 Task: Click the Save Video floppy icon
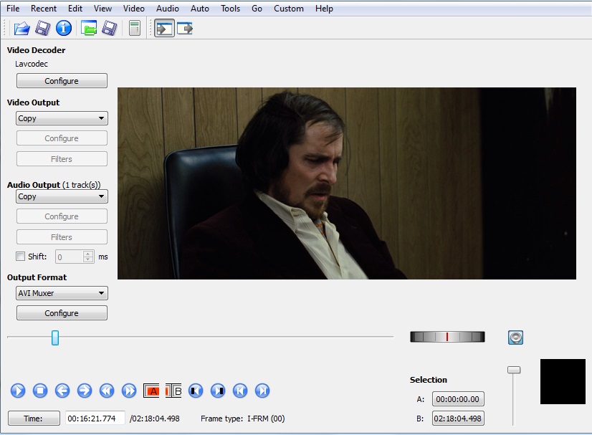[x=43, y=29]
